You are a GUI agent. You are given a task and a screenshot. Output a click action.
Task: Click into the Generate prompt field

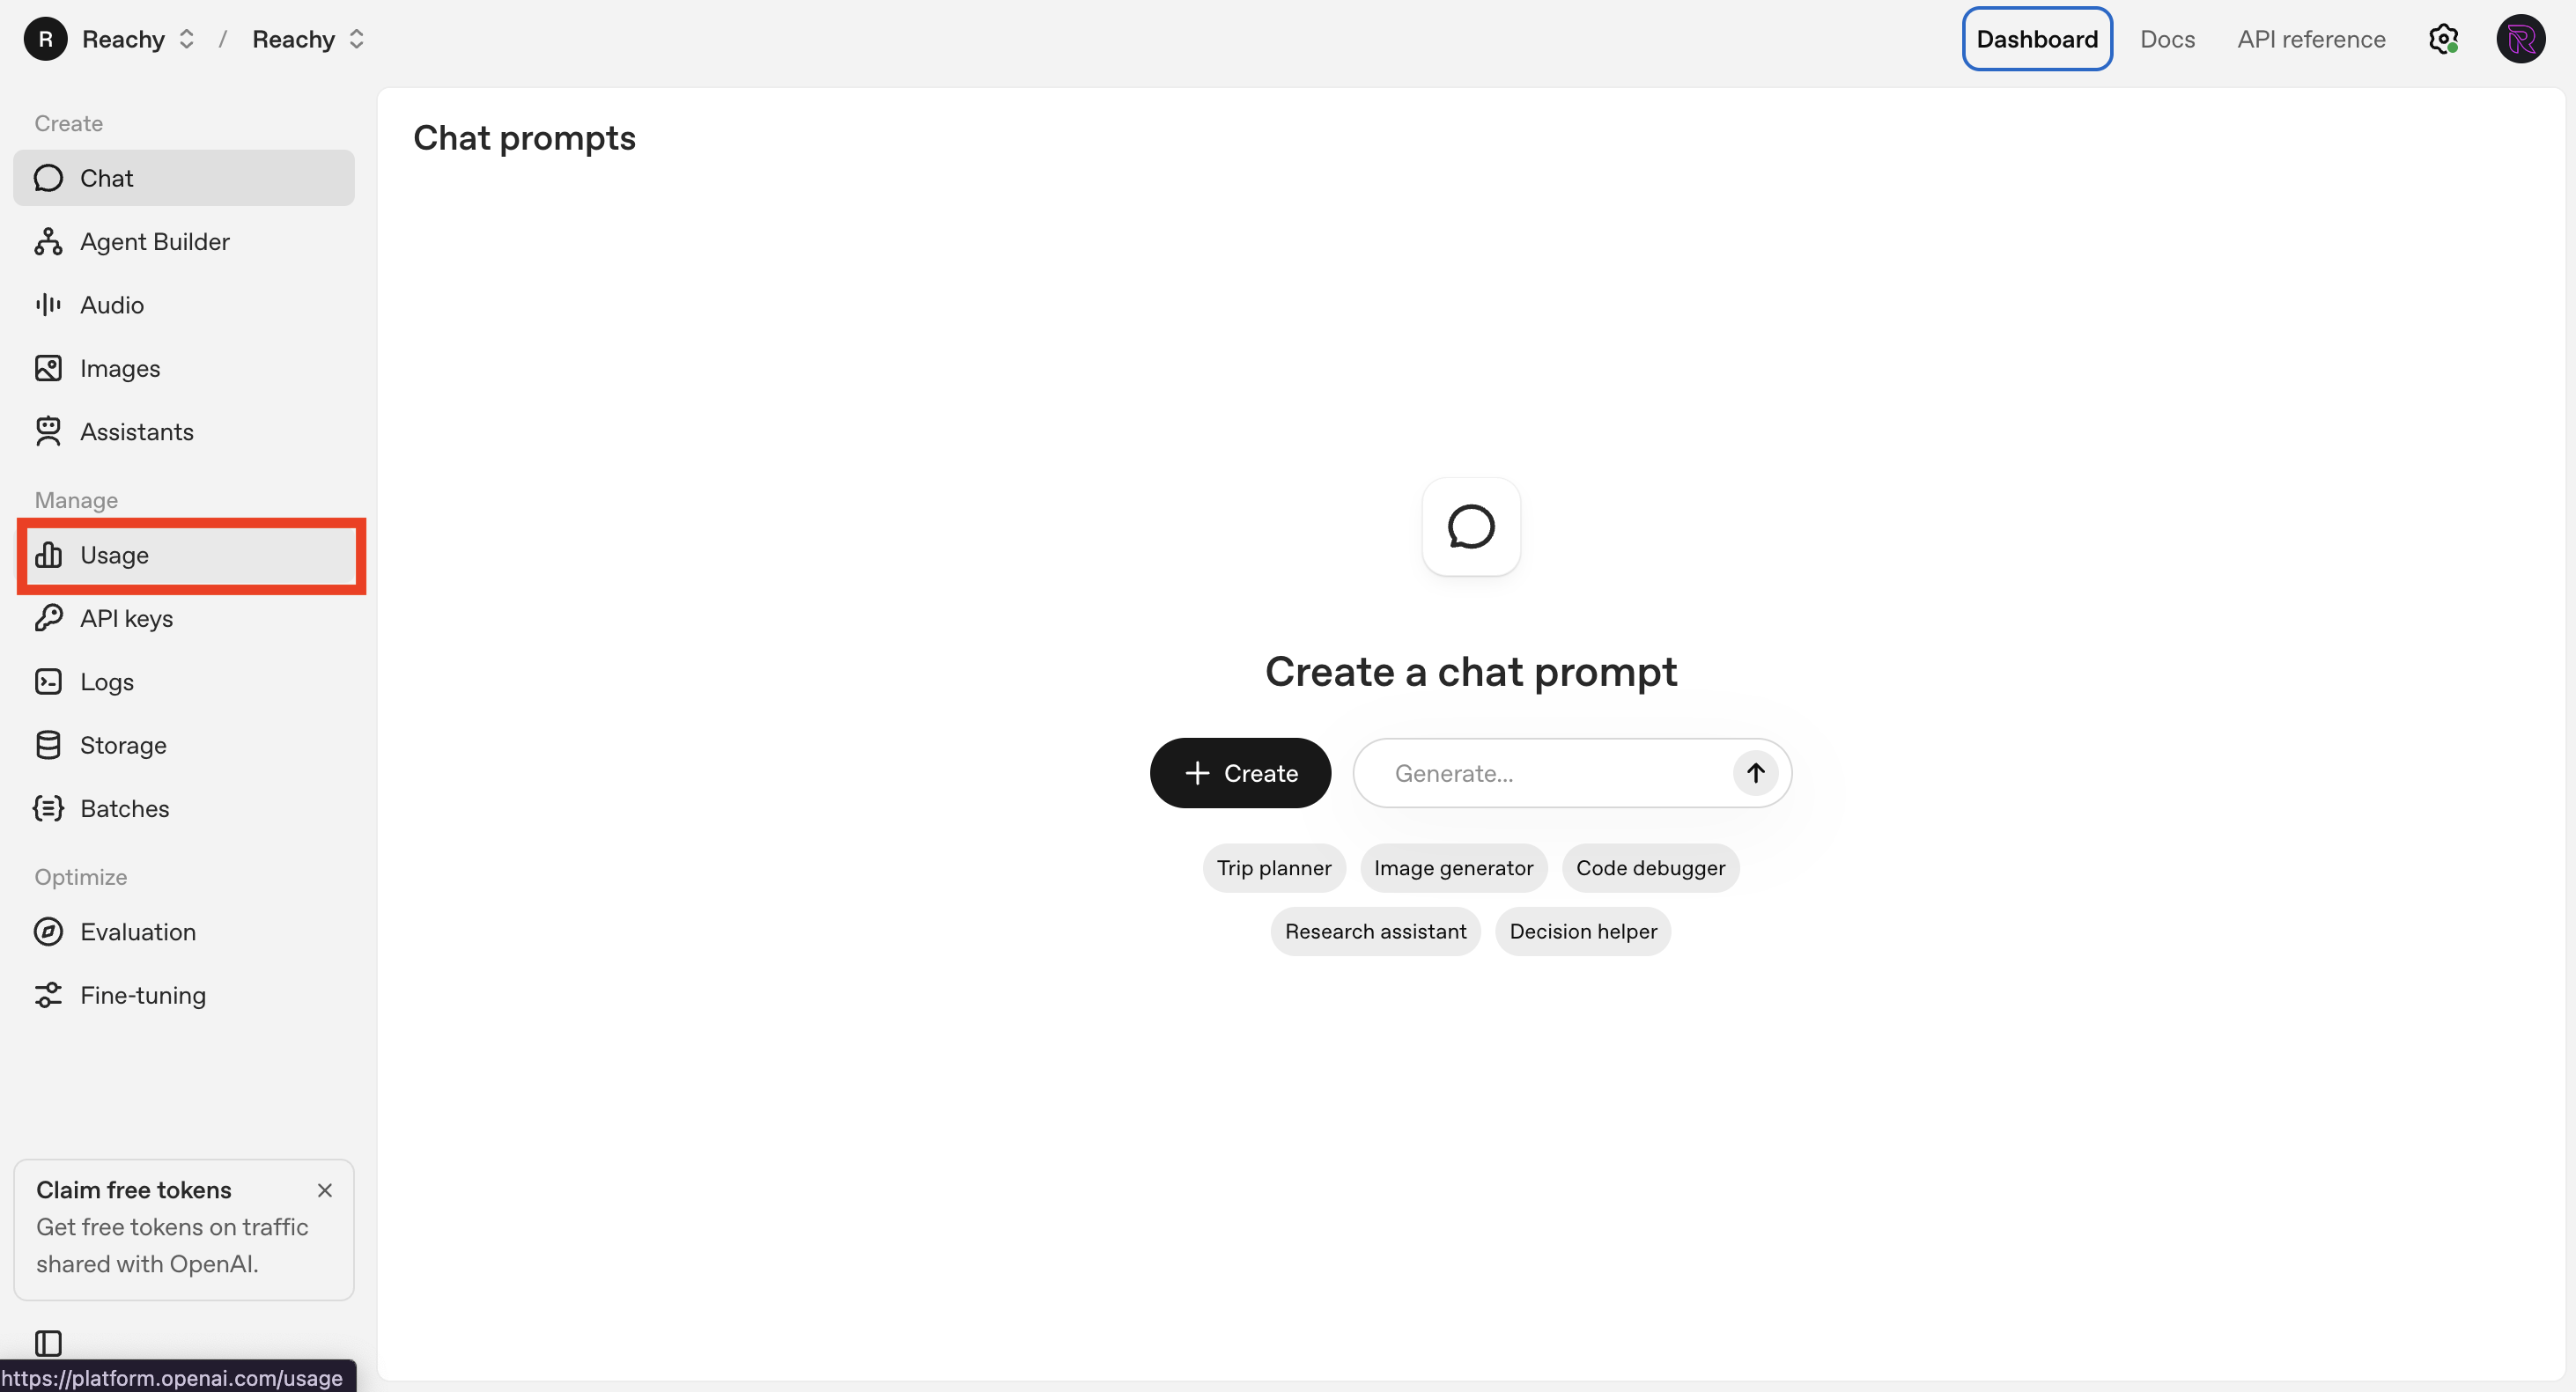[1540, 773]
